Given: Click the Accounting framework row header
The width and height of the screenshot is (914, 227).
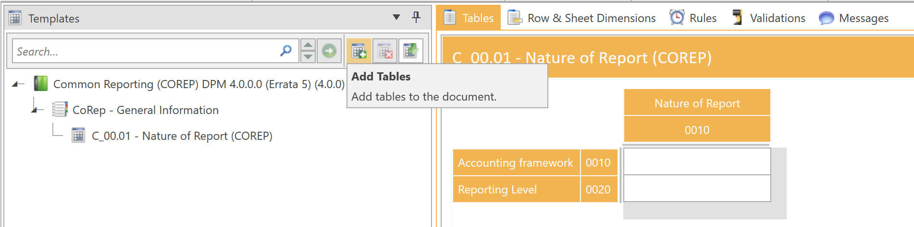Looking at the screenshot, I should (x=516, y=162).
